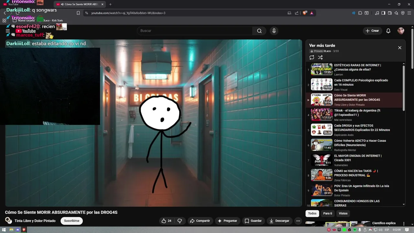
Task: Click thumbnail of CONSUMIENDO HONGOS EN LAS SIERRAS
Action: click(322, 203)
